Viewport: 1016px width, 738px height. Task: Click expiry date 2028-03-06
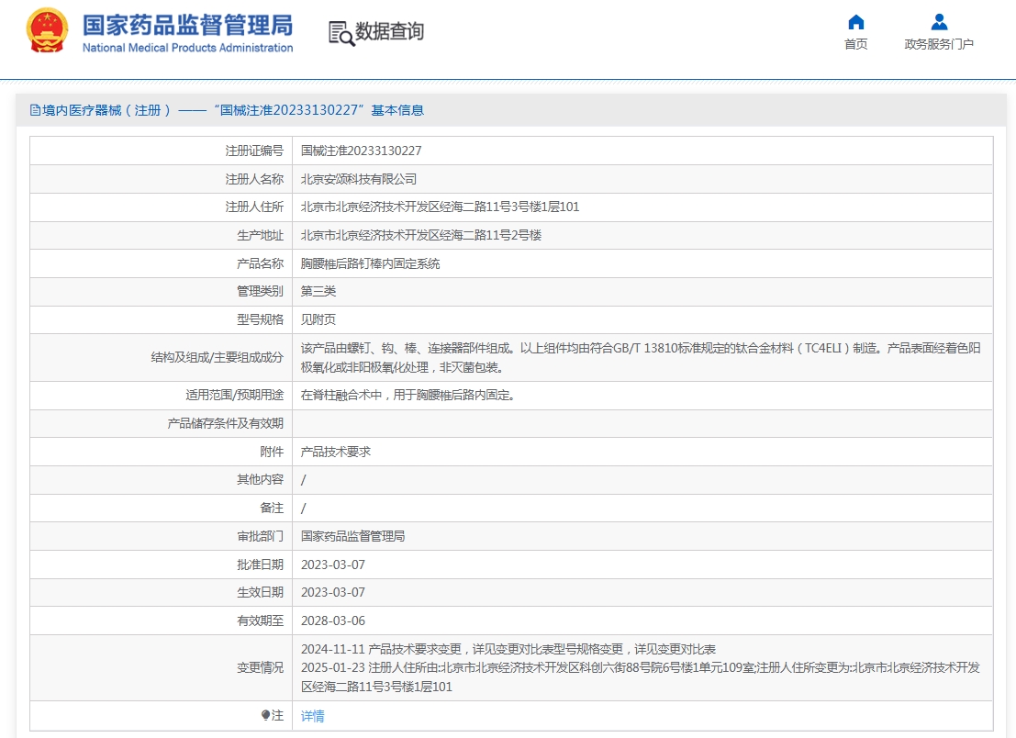coord(333,621)
